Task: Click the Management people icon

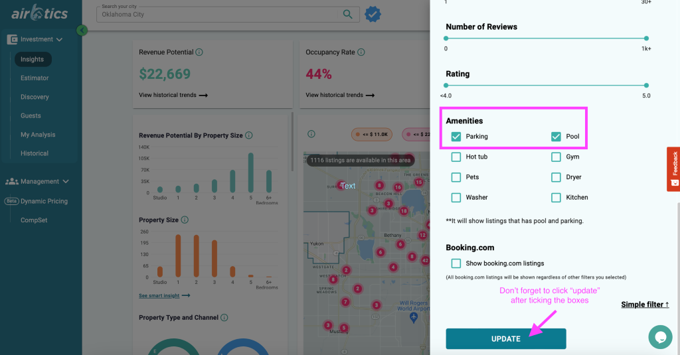Action: tap(12, 181)
